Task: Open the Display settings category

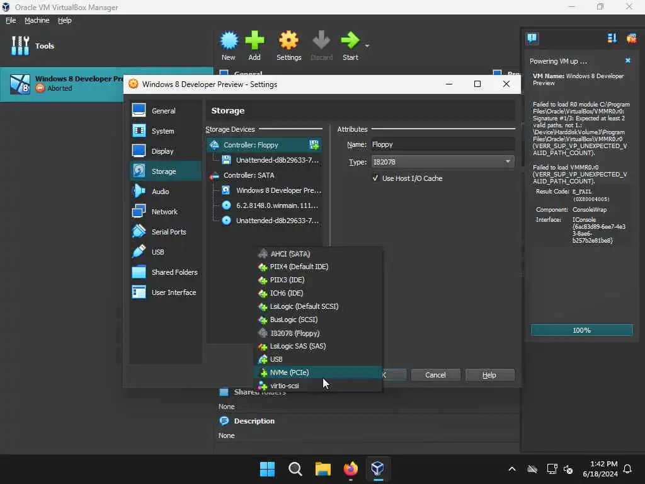Action: coord(166,151)
